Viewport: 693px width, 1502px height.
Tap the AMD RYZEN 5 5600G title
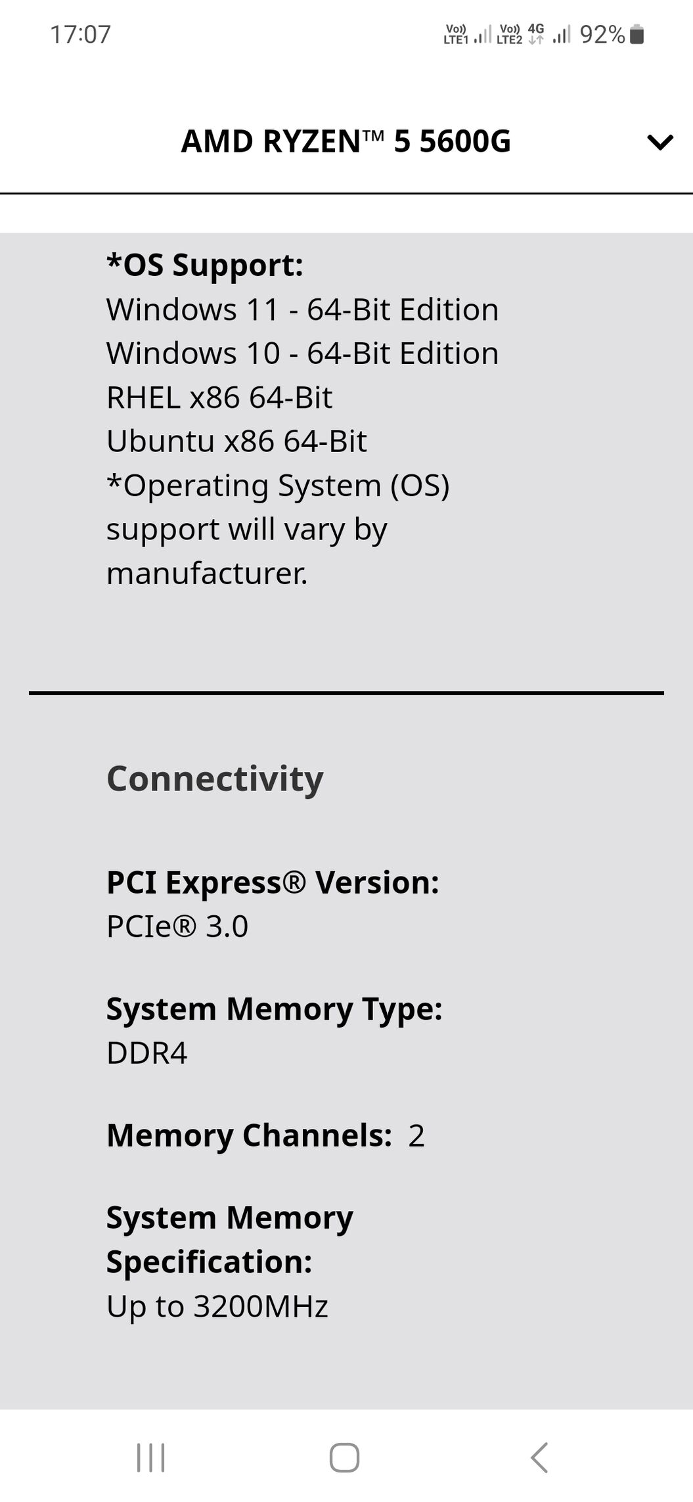346,141
